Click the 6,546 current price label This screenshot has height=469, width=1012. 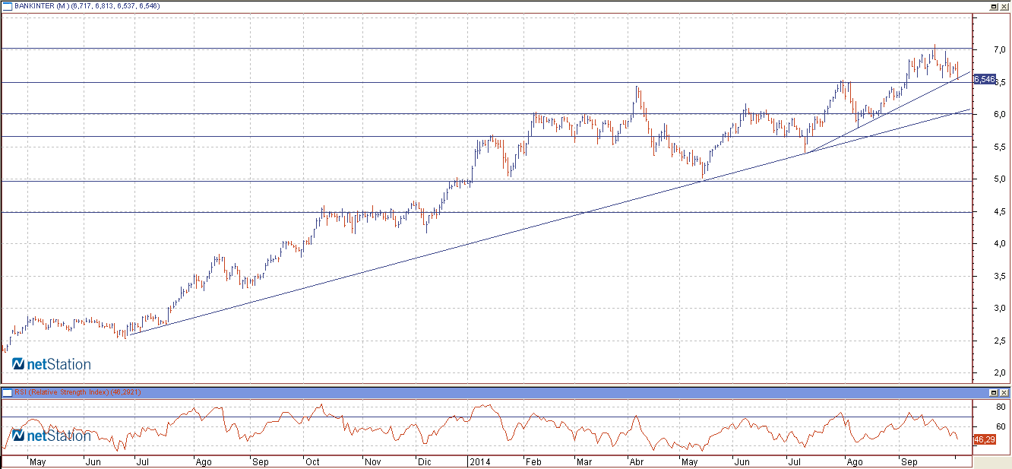click(985, 79)
